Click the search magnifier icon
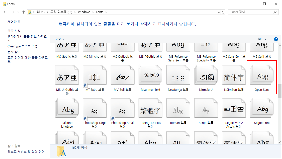The height and width of the screenshot is (159, 282). click(275, 12)
